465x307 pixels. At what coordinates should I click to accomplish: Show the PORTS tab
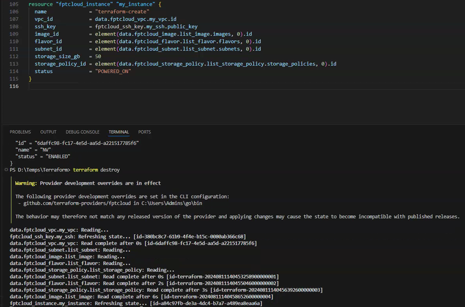click(145, 132)
